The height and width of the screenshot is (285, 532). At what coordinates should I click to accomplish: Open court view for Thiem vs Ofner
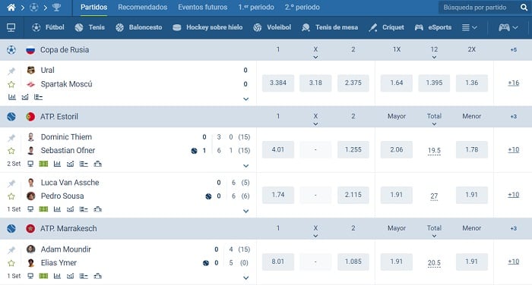[43, 164]
